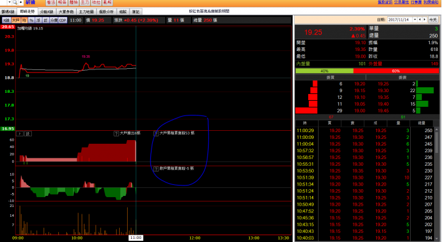Open the date picker dropdown arrow
The height and width of the screenshot is (242, 442).
click(415, 20)
